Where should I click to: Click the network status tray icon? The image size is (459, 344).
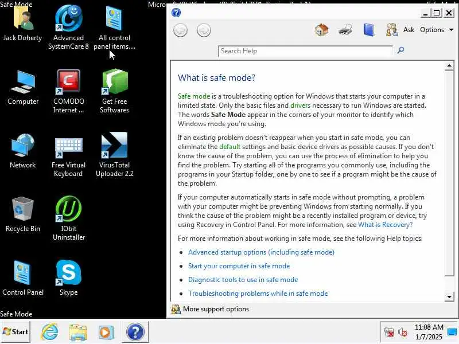pyautogui.click(x=389, y=332)
